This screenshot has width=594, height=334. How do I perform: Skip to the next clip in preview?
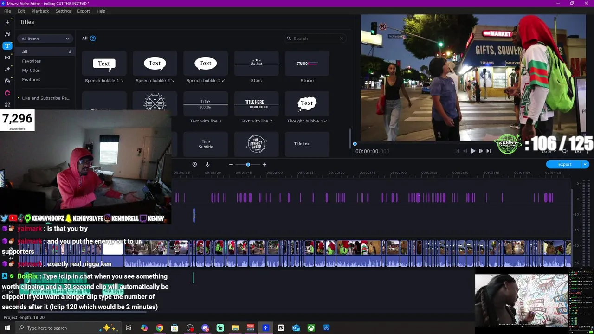(x=488, y=151)
